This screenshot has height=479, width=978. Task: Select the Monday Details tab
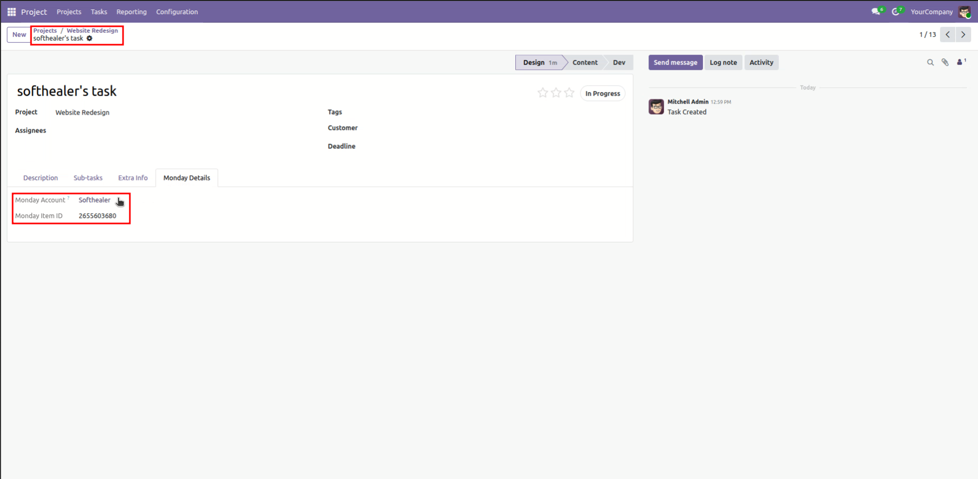(187, 178)
